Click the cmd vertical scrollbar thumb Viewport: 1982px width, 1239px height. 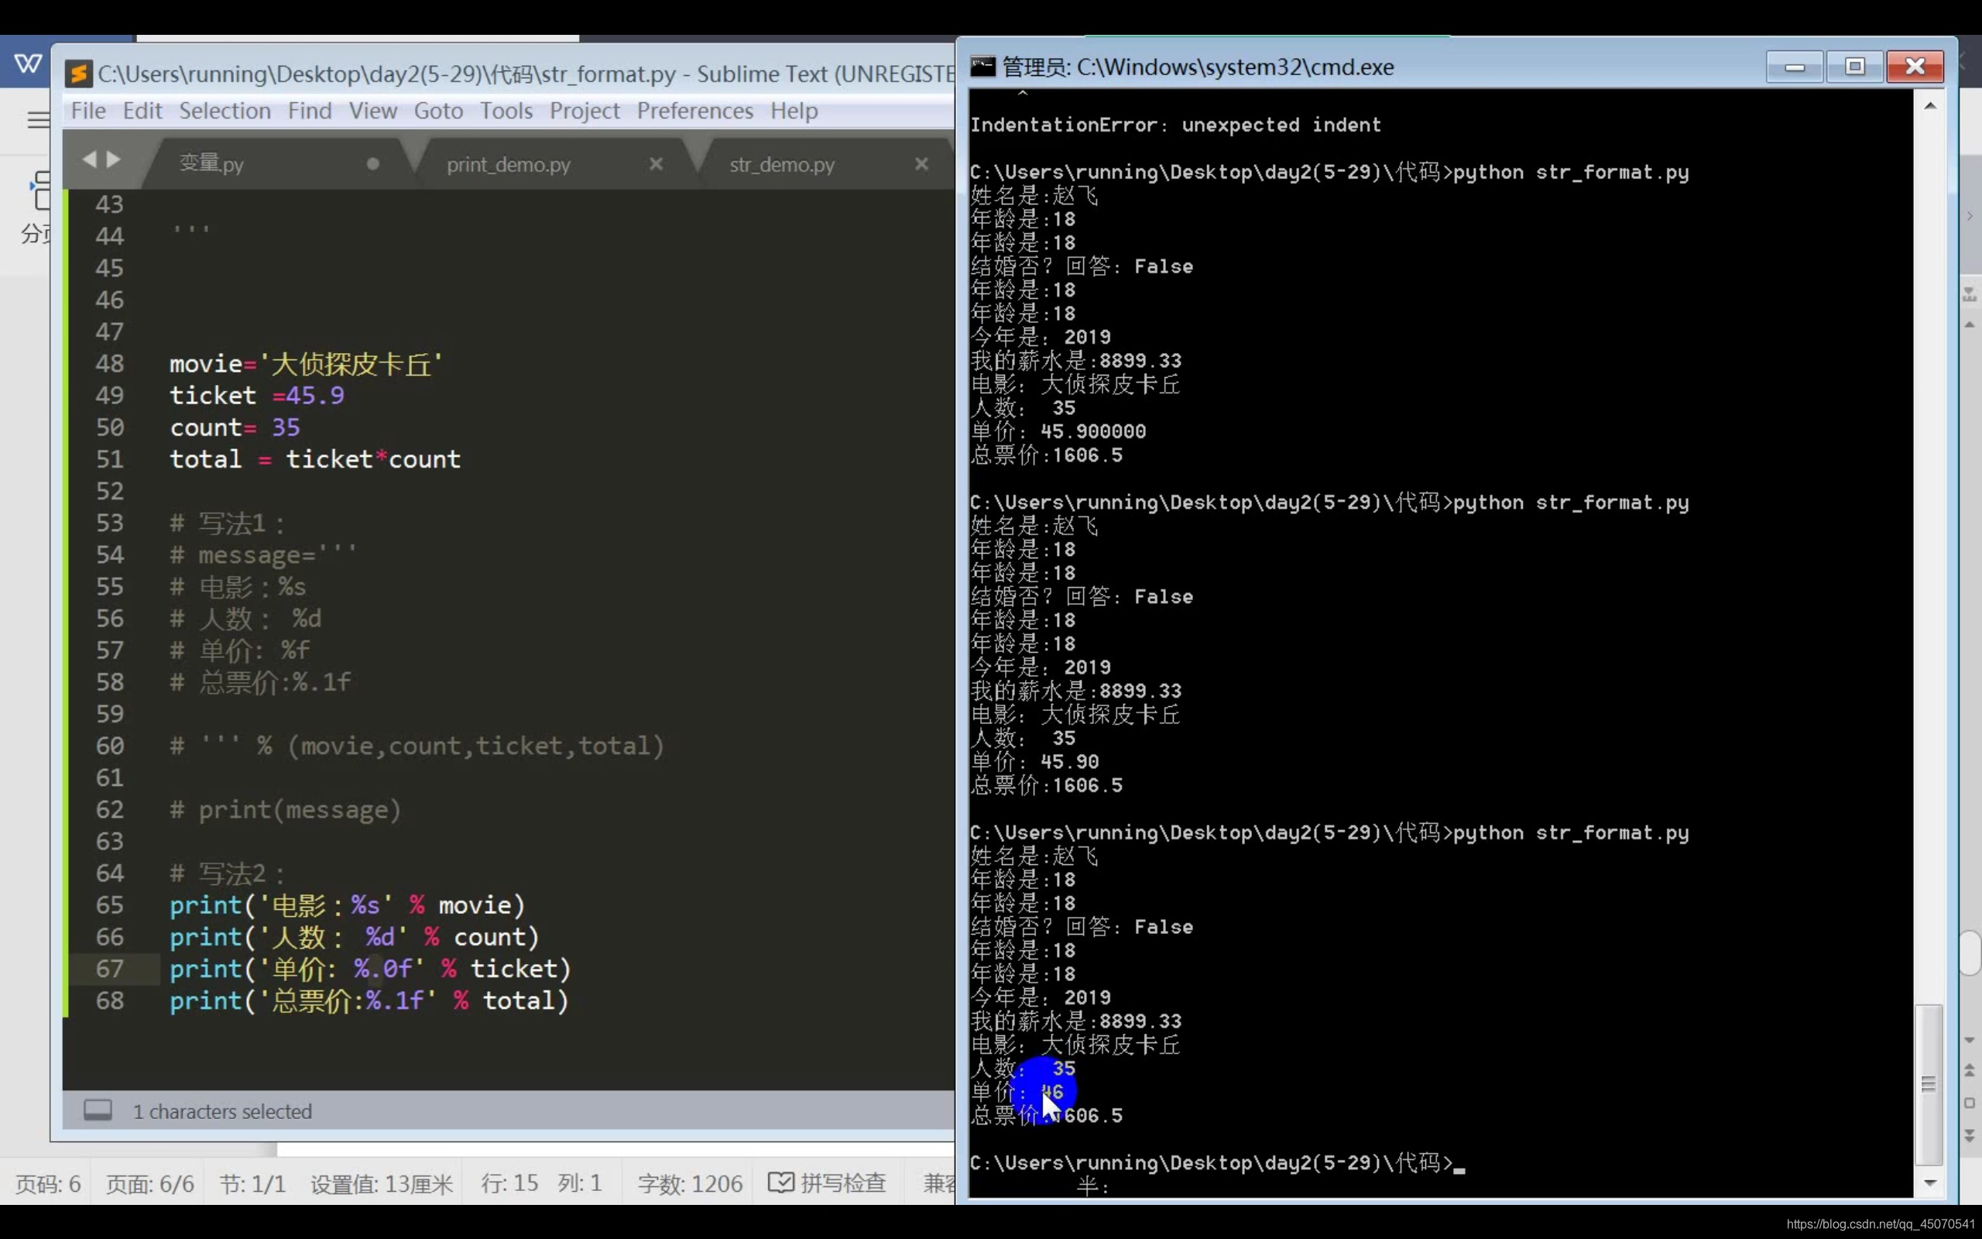[x=1929, y=1083]
